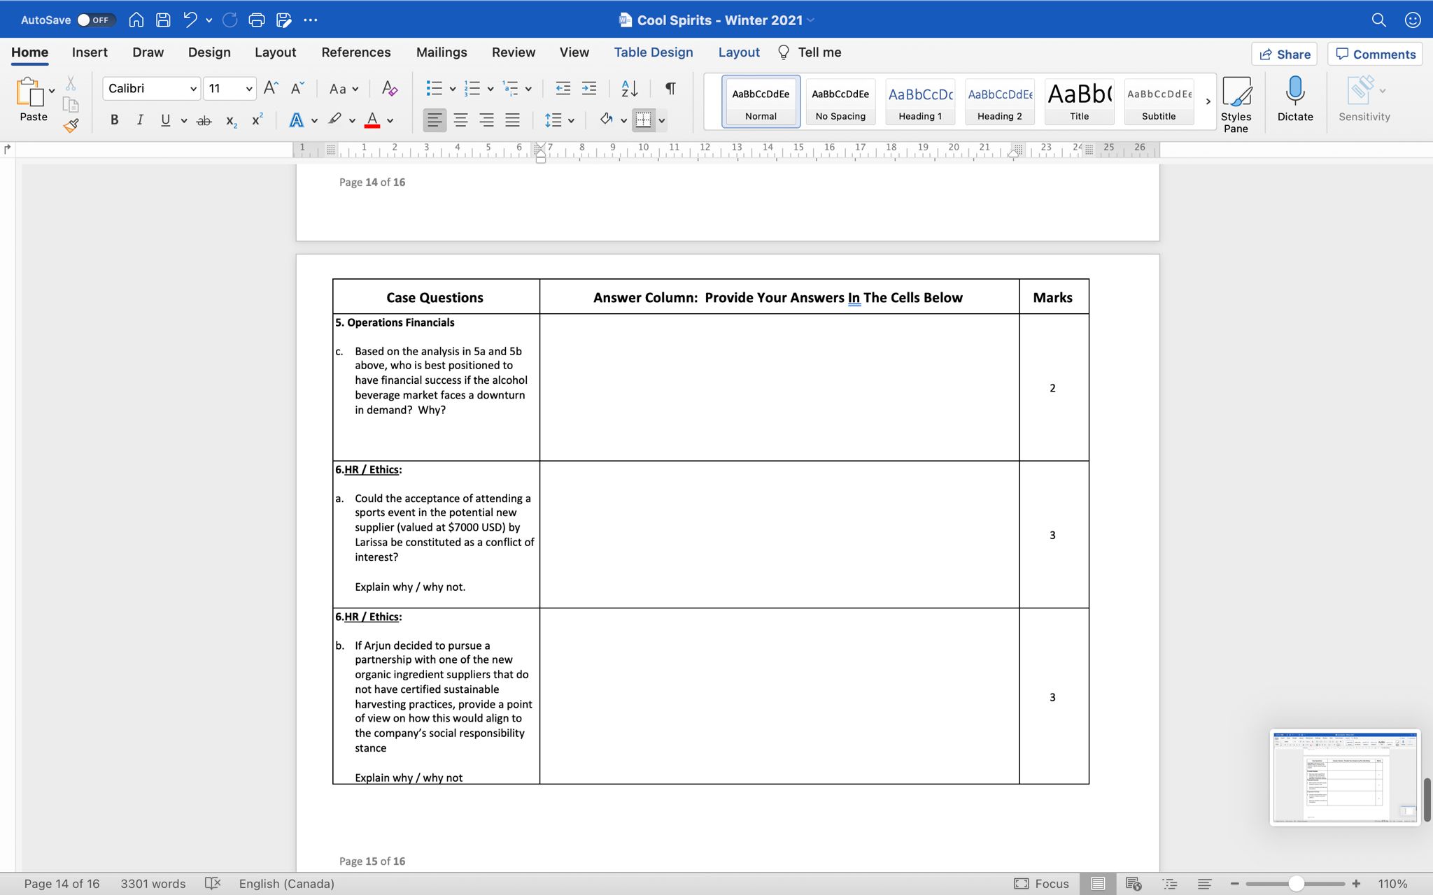Screen dimensions: 1433x895
Task: Click the document thumbnail preview
Action: (x=1344, y=775)
